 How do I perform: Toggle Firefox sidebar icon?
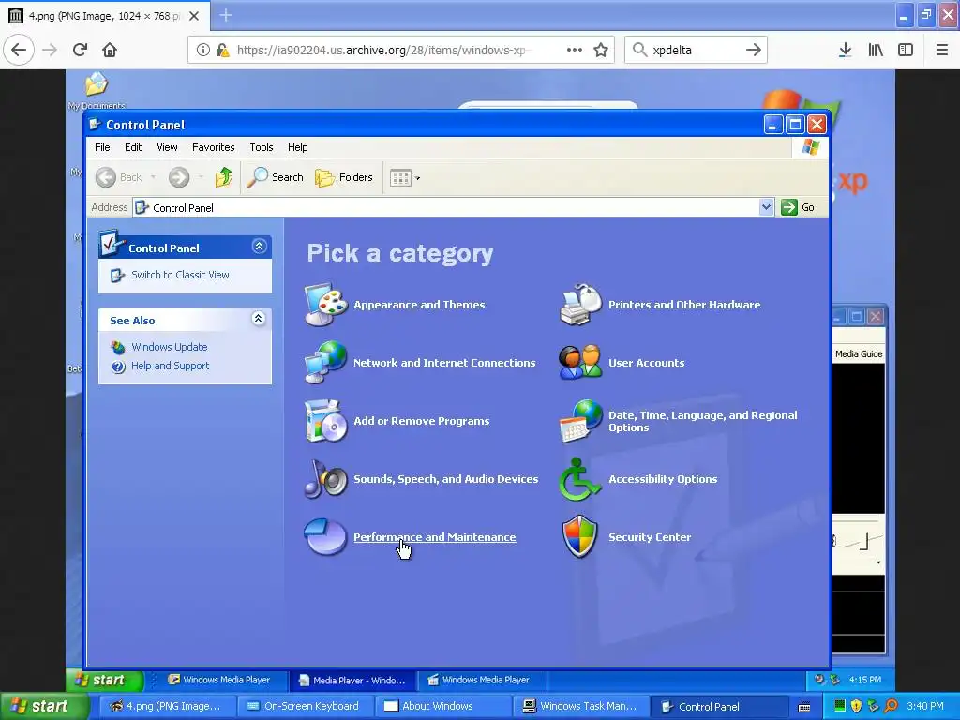[x=906, y=50]
